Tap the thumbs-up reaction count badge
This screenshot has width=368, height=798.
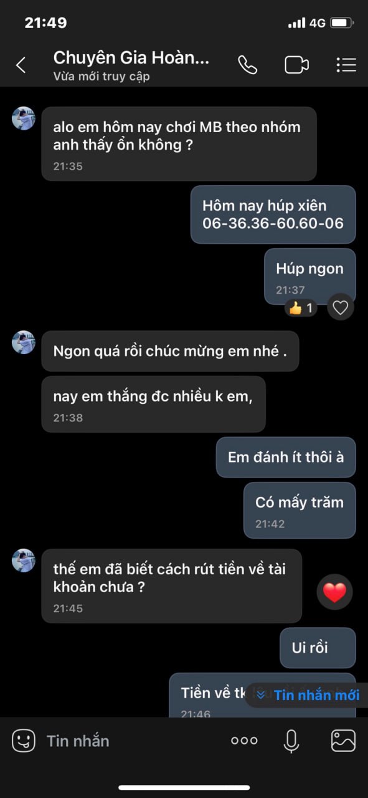[x=301, y=308]
